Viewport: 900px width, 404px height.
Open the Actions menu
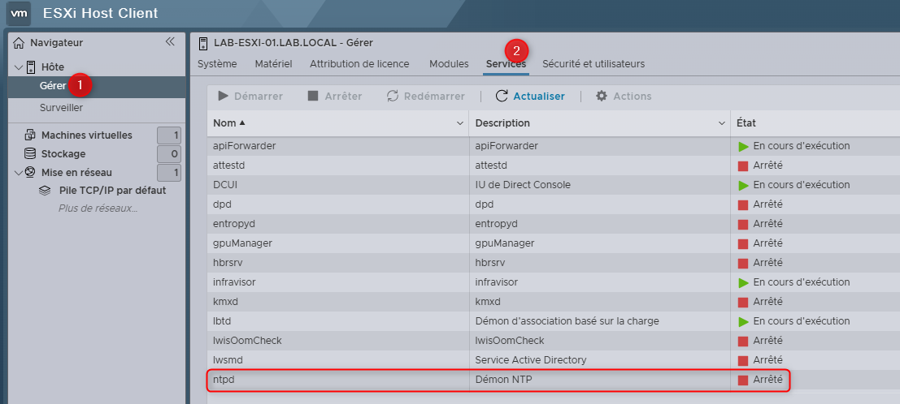[624, 96]
